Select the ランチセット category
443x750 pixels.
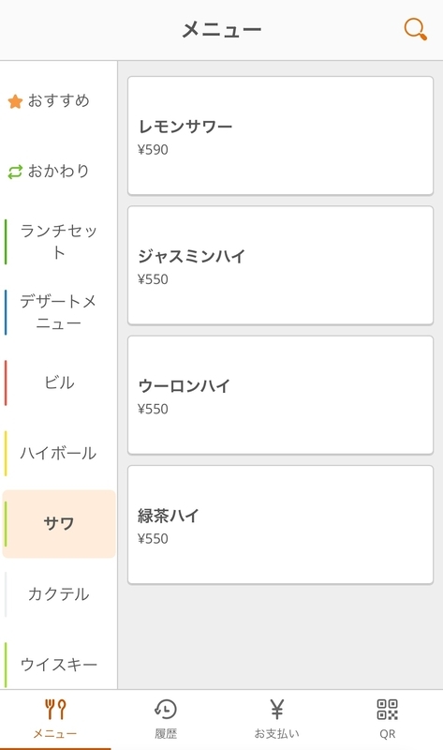coord(59,242)
